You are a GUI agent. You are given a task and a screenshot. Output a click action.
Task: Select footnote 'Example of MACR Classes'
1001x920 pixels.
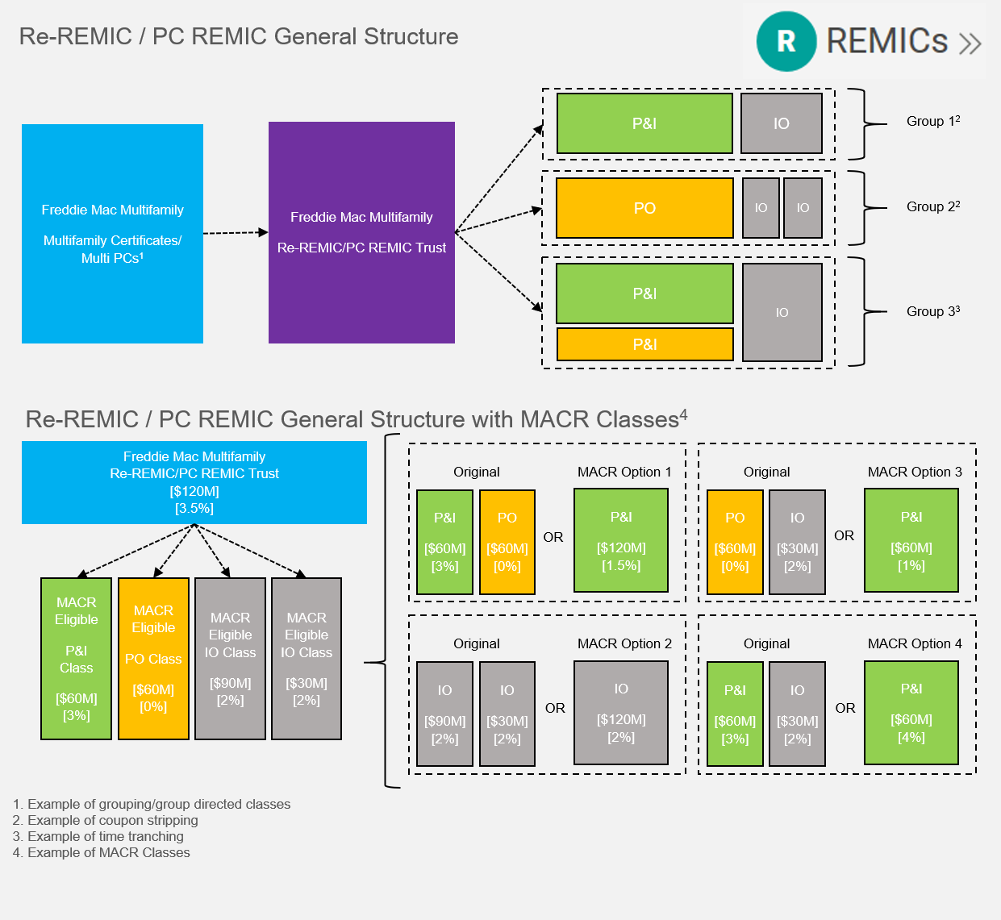point(109,852)
